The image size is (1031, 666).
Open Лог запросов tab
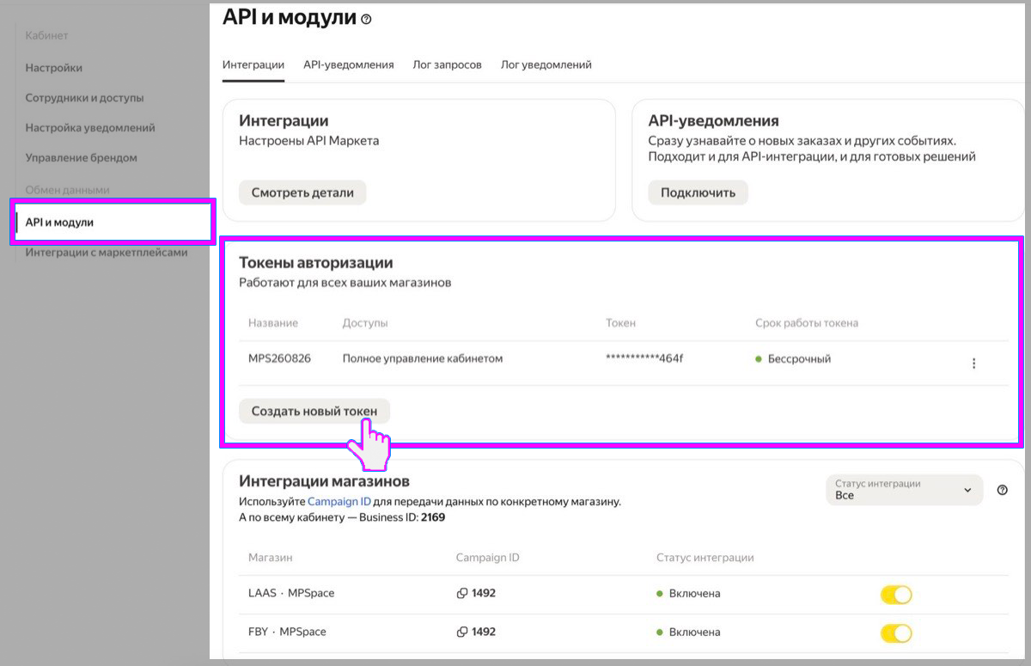(447, 64)
